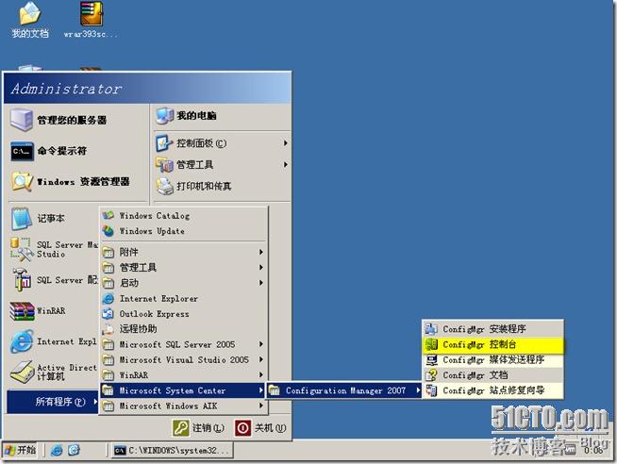
Task: Click Windows Catalog icon
Action: [108, 215]
